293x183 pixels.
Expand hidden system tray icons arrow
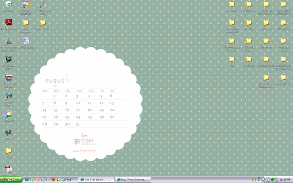[264, 180]
